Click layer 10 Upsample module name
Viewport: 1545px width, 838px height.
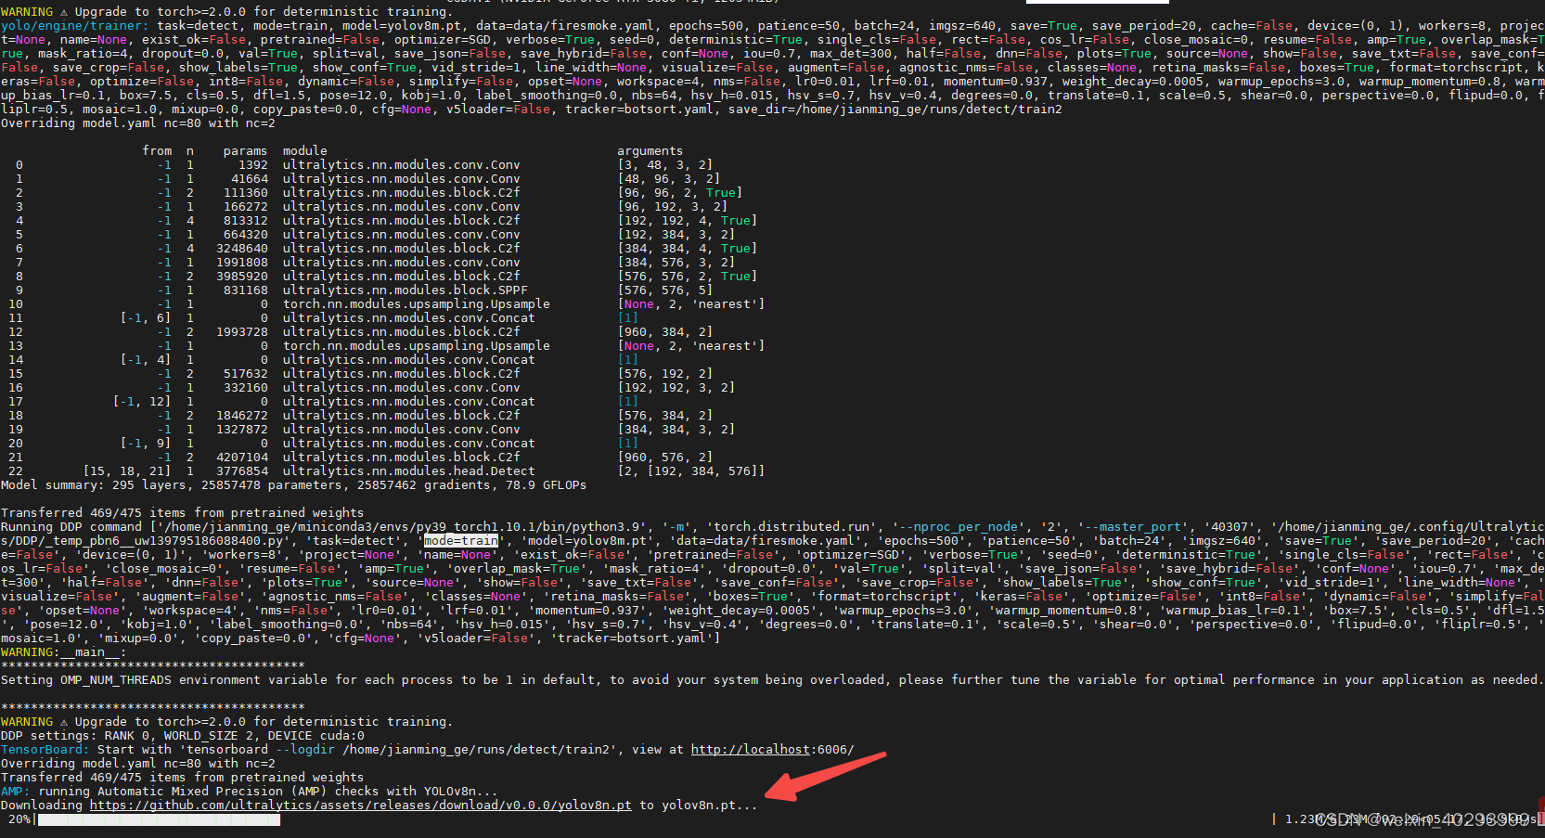pyautogui.click(x=416, y=304)
